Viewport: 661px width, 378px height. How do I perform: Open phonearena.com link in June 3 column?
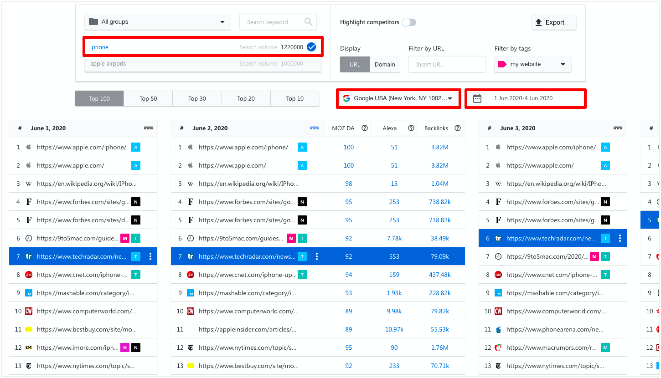click(x=555, y=329)
